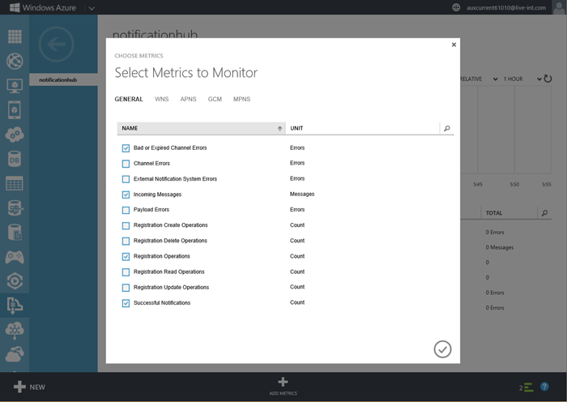
Task: Open Cloud Services gears icon in sidebar
Action: click(15, 135)
